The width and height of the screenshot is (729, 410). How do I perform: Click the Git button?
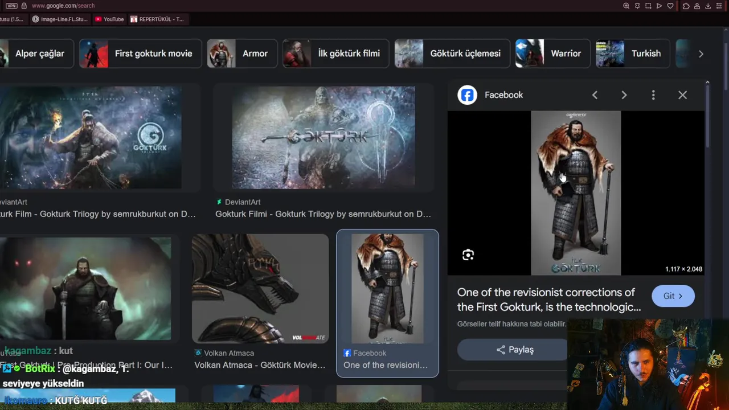[673, 296]
